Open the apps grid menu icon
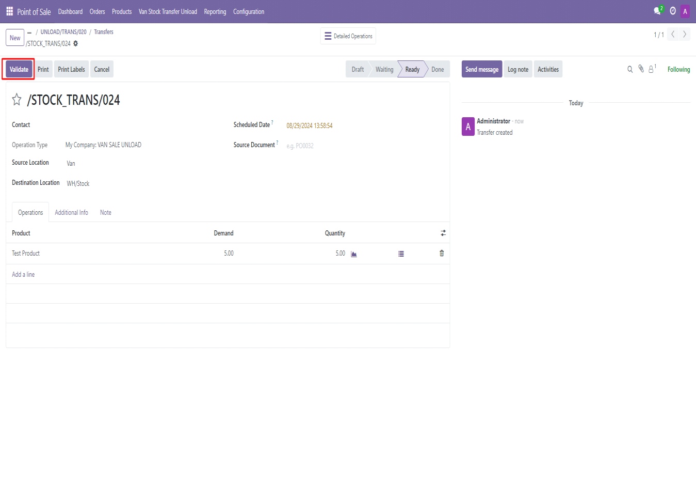 click(9, 11)
